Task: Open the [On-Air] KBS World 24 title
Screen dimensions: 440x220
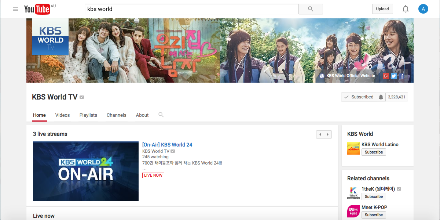Action: tap(167, 145)
